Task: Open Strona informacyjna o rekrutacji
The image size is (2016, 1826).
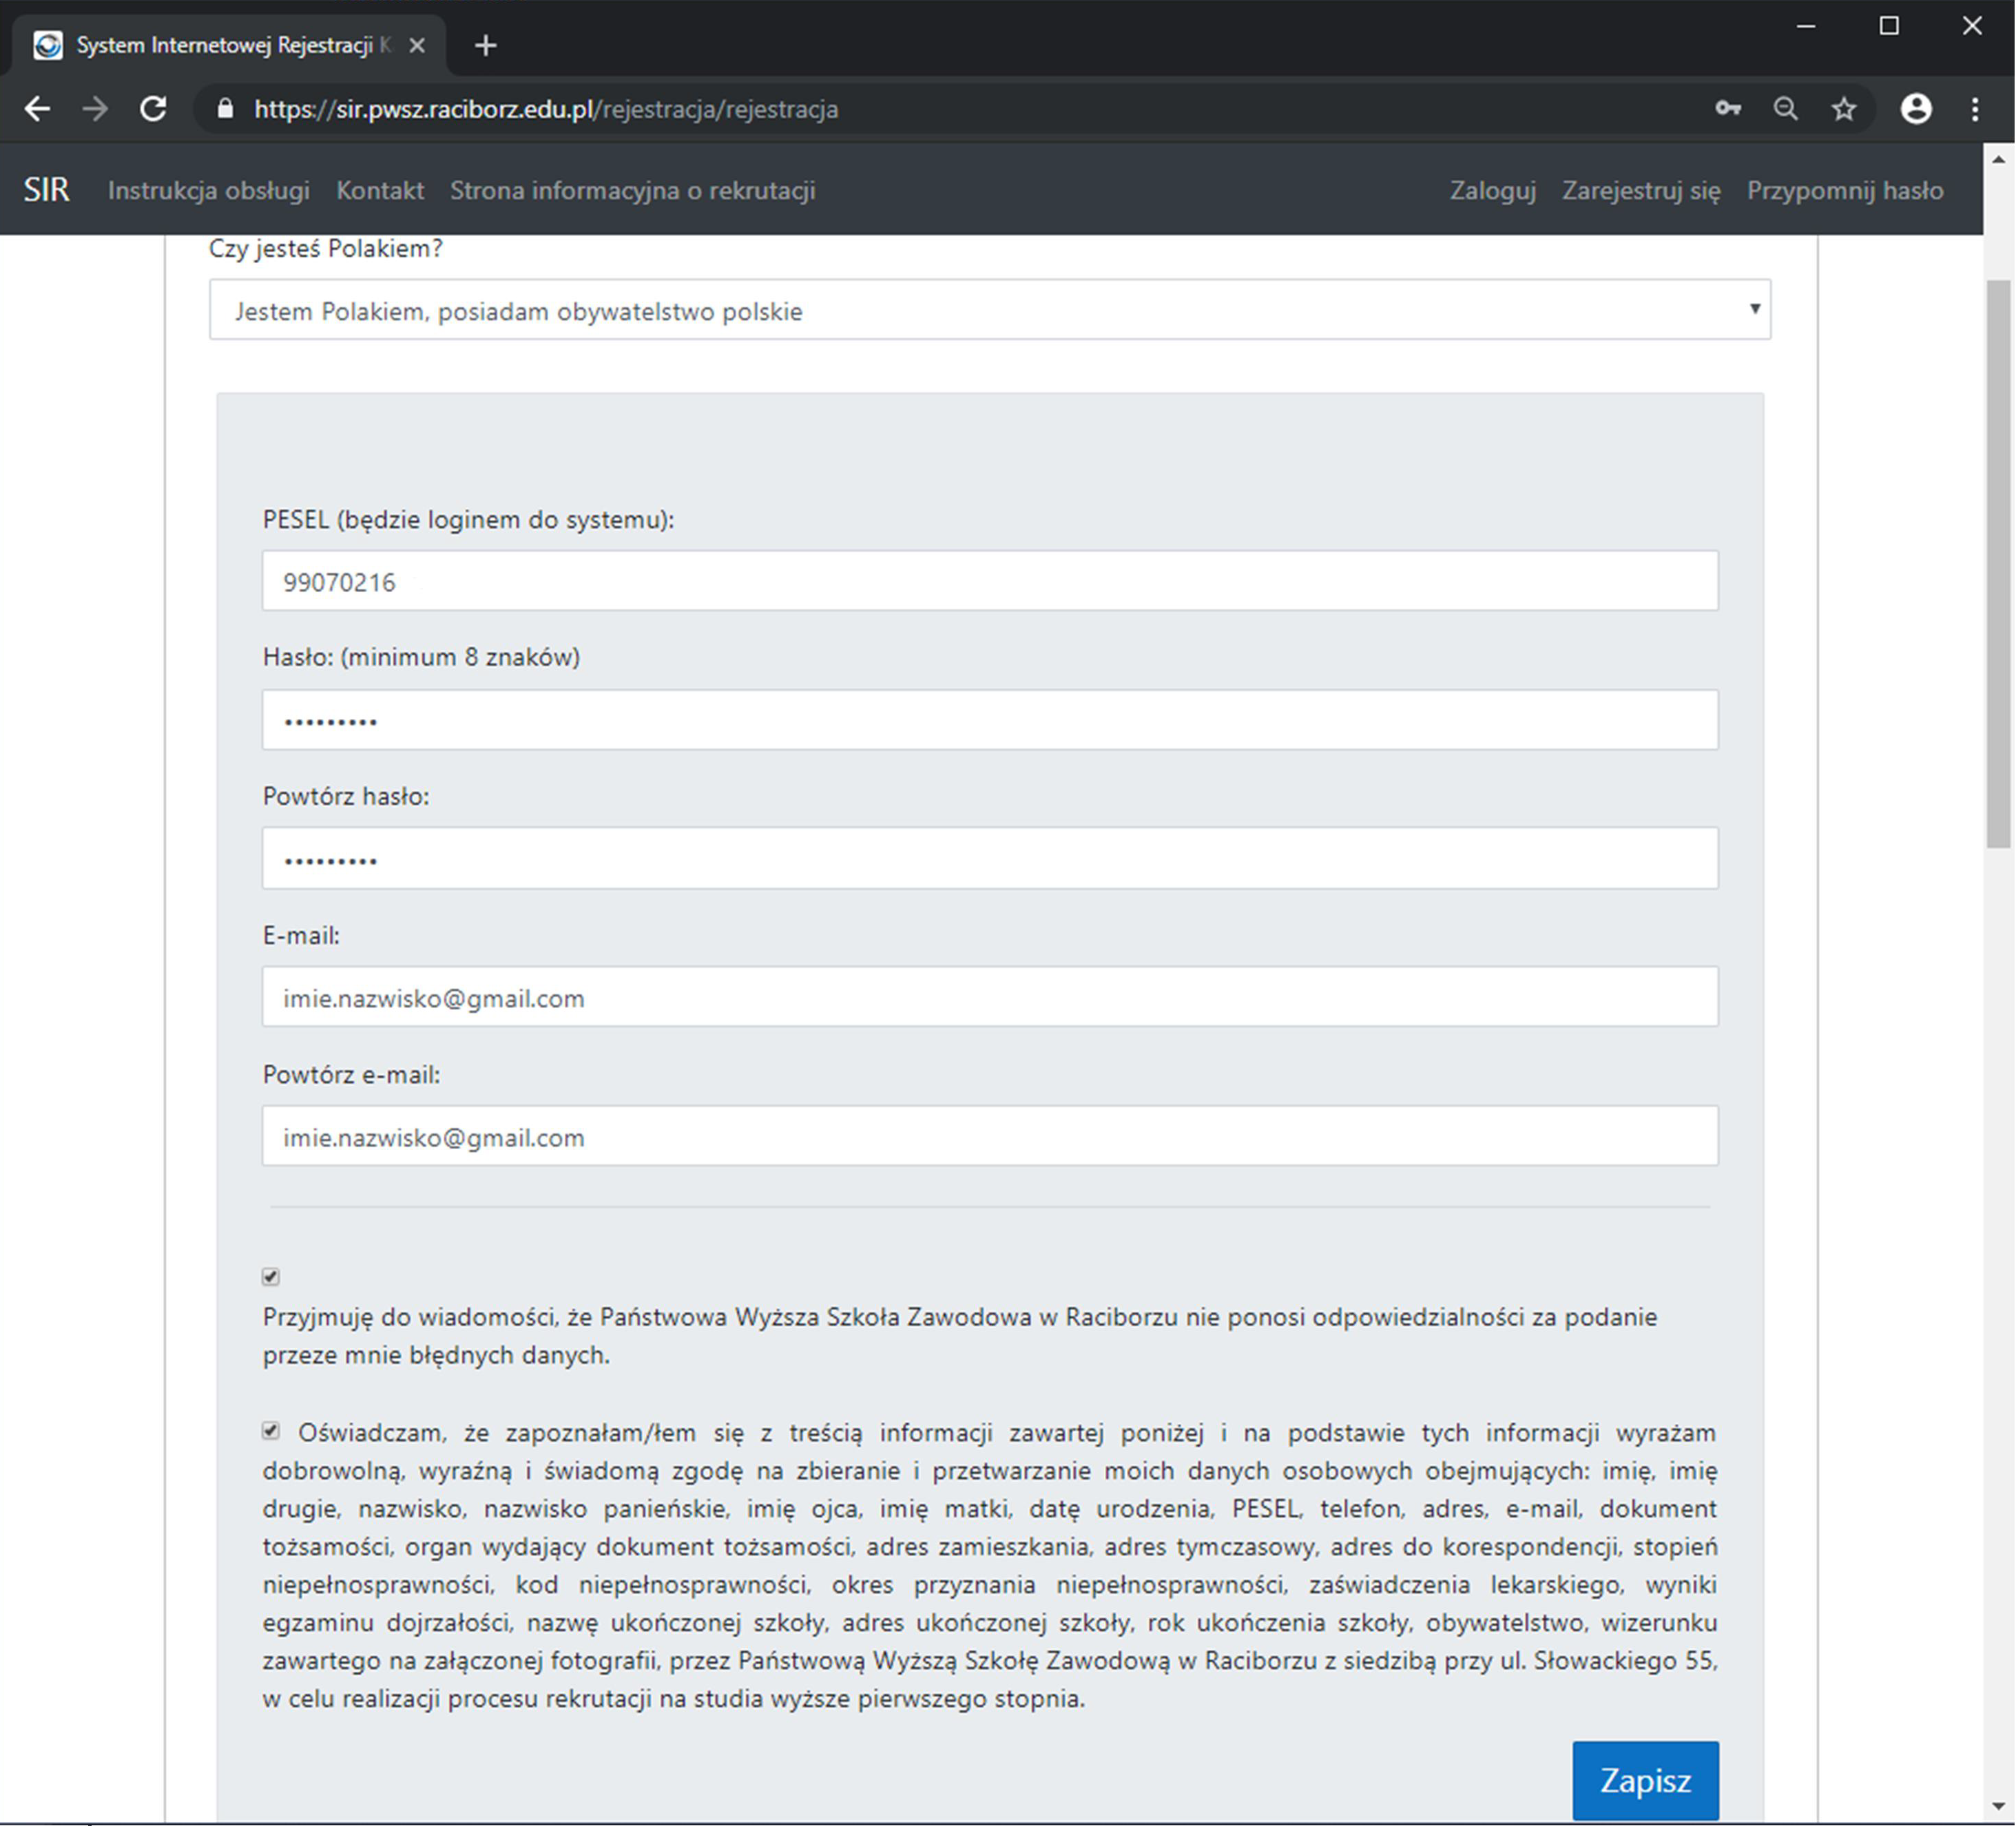Action: (x=633, y=191)
